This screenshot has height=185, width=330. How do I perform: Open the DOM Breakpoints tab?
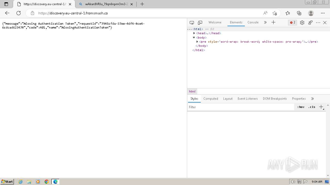pyautogui.click(x=275, y=99)
